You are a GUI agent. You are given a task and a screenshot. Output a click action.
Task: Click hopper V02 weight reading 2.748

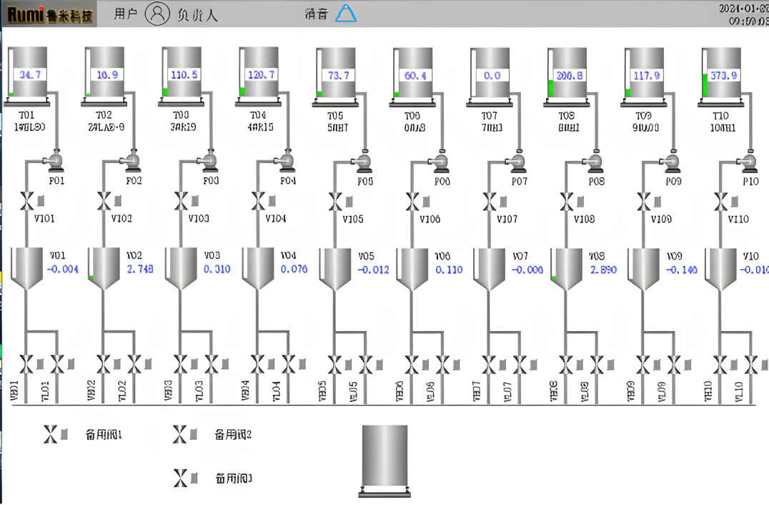click(x=139, y=270)
